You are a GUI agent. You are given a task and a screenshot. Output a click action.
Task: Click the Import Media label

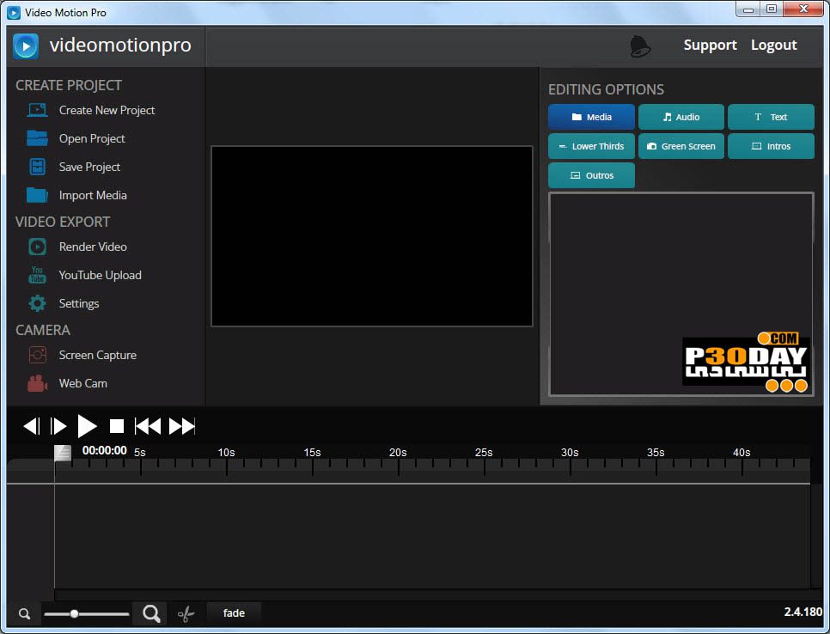click(x=93, y=195)
